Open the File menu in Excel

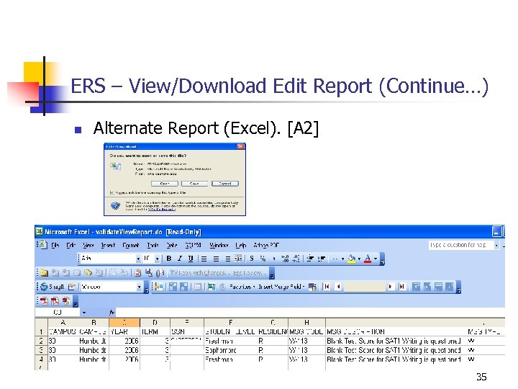pyautogui.click(x=55, y=246)
